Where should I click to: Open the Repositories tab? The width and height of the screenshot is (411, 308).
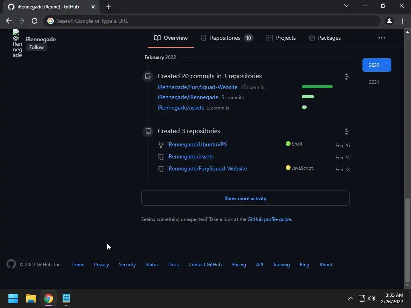click(227, 38)
